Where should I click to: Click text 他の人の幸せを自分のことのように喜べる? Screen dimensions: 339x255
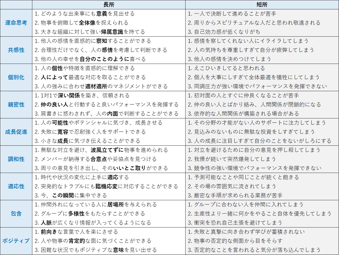93,59
